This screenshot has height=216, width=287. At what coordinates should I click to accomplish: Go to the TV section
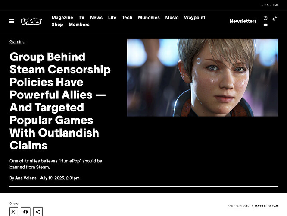(x=81, y=18)
